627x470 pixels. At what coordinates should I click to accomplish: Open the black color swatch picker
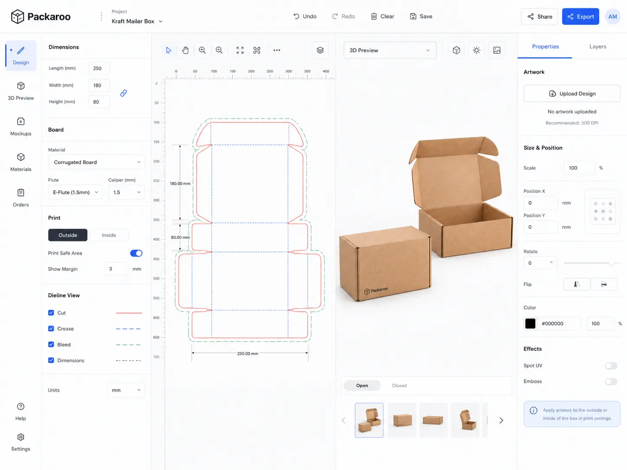[530, 323]
